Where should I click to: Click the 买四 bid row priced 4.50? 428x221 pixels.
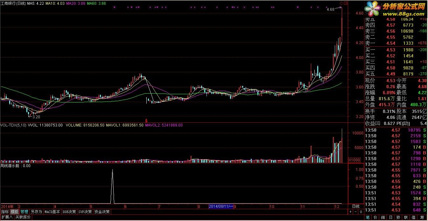coord(396,68)
